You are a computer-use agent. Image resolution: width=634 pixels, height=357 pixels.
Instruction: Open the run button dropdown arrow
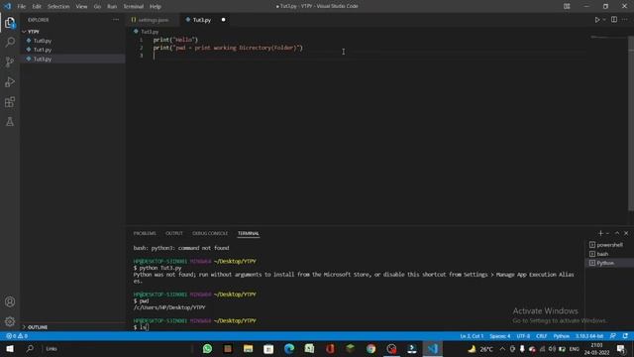[604, 20]
